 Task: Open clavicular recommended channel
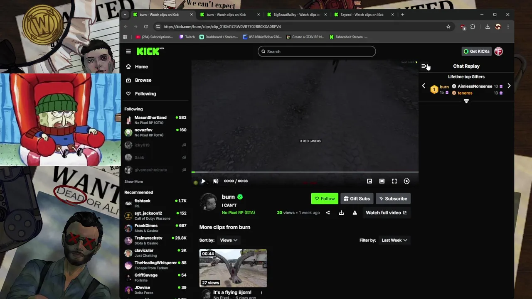point(155,253)
